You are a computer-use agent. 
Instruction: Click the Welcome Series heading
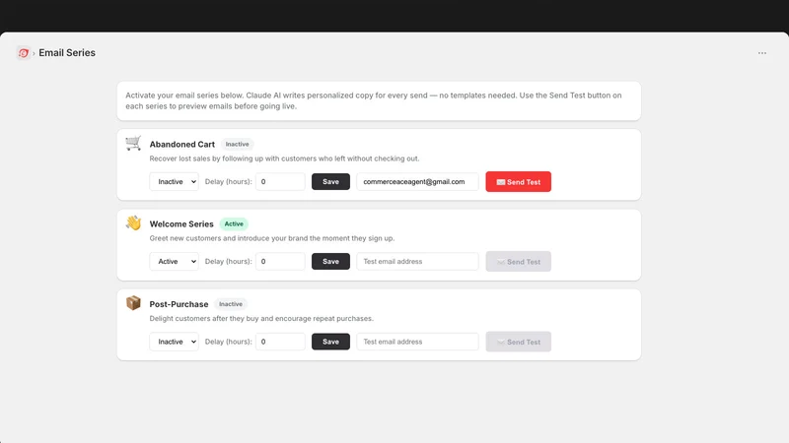181,224
